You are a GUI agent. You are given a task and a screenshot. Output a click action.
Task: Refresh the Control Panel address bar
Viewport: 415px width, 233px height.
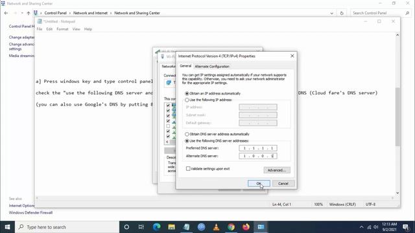[x=342, y=13]
